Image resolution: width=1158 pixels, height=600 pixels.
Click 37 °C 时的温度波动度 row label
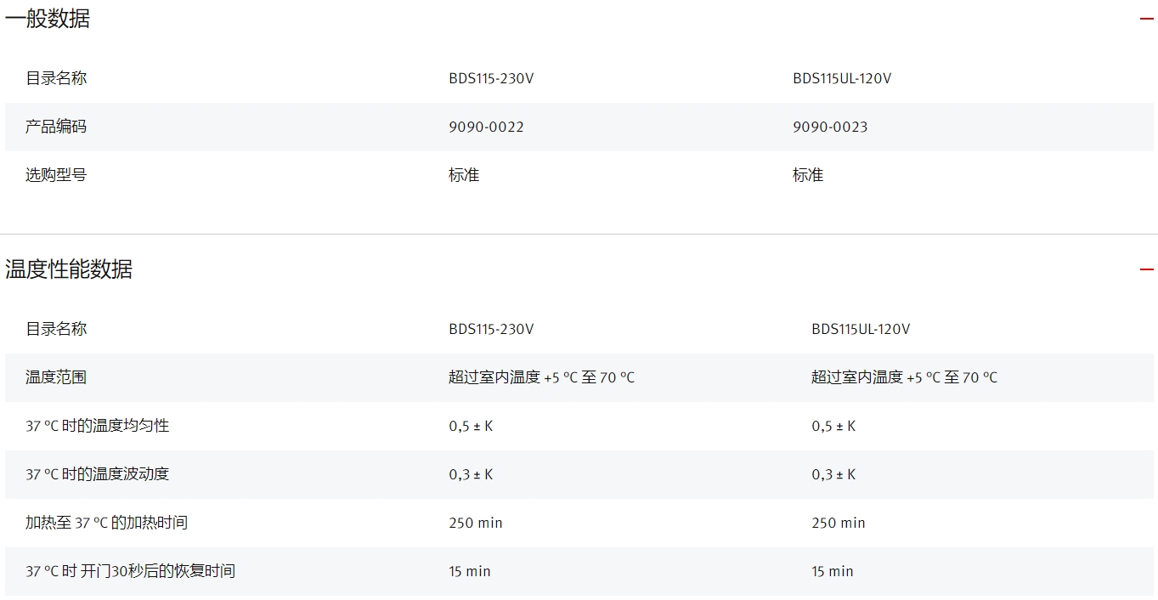coord(98,474)
